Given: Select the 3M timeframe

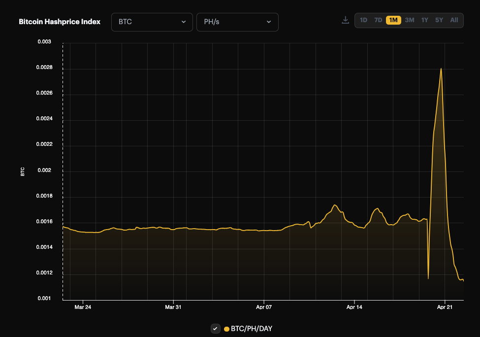Looking at the screenshot, I should (409, 20).
